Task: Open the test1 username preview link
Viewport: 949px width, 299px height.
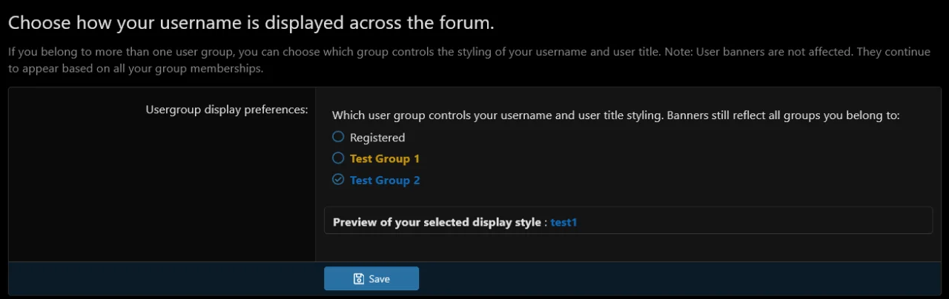Action: pos(563,222)
